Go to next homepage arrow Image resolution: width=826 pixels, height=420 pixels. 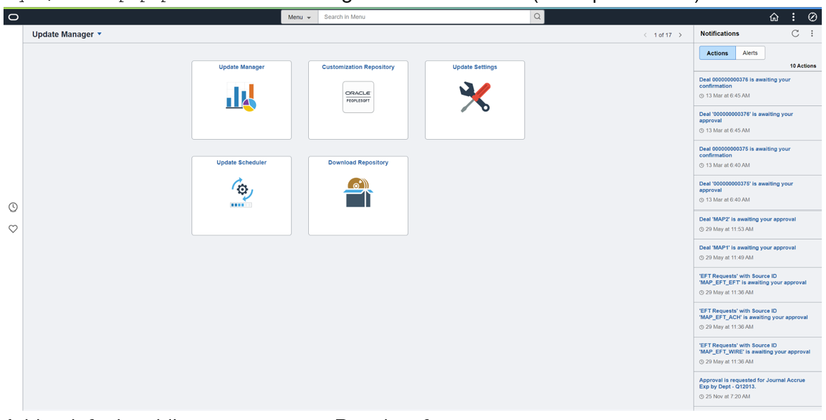[x=680, y=35]
